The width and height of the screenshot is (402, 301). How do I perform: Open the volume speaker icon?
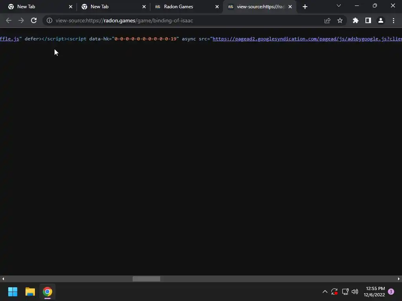click(x=355, y=292)
